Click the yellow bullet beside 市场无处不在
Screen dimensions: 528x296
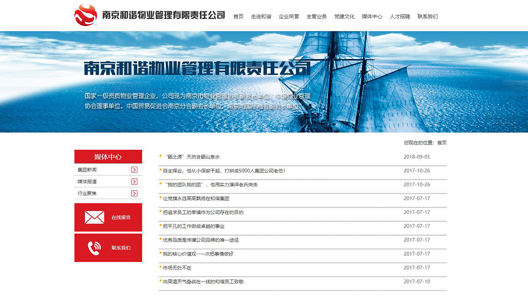[161, 267]
